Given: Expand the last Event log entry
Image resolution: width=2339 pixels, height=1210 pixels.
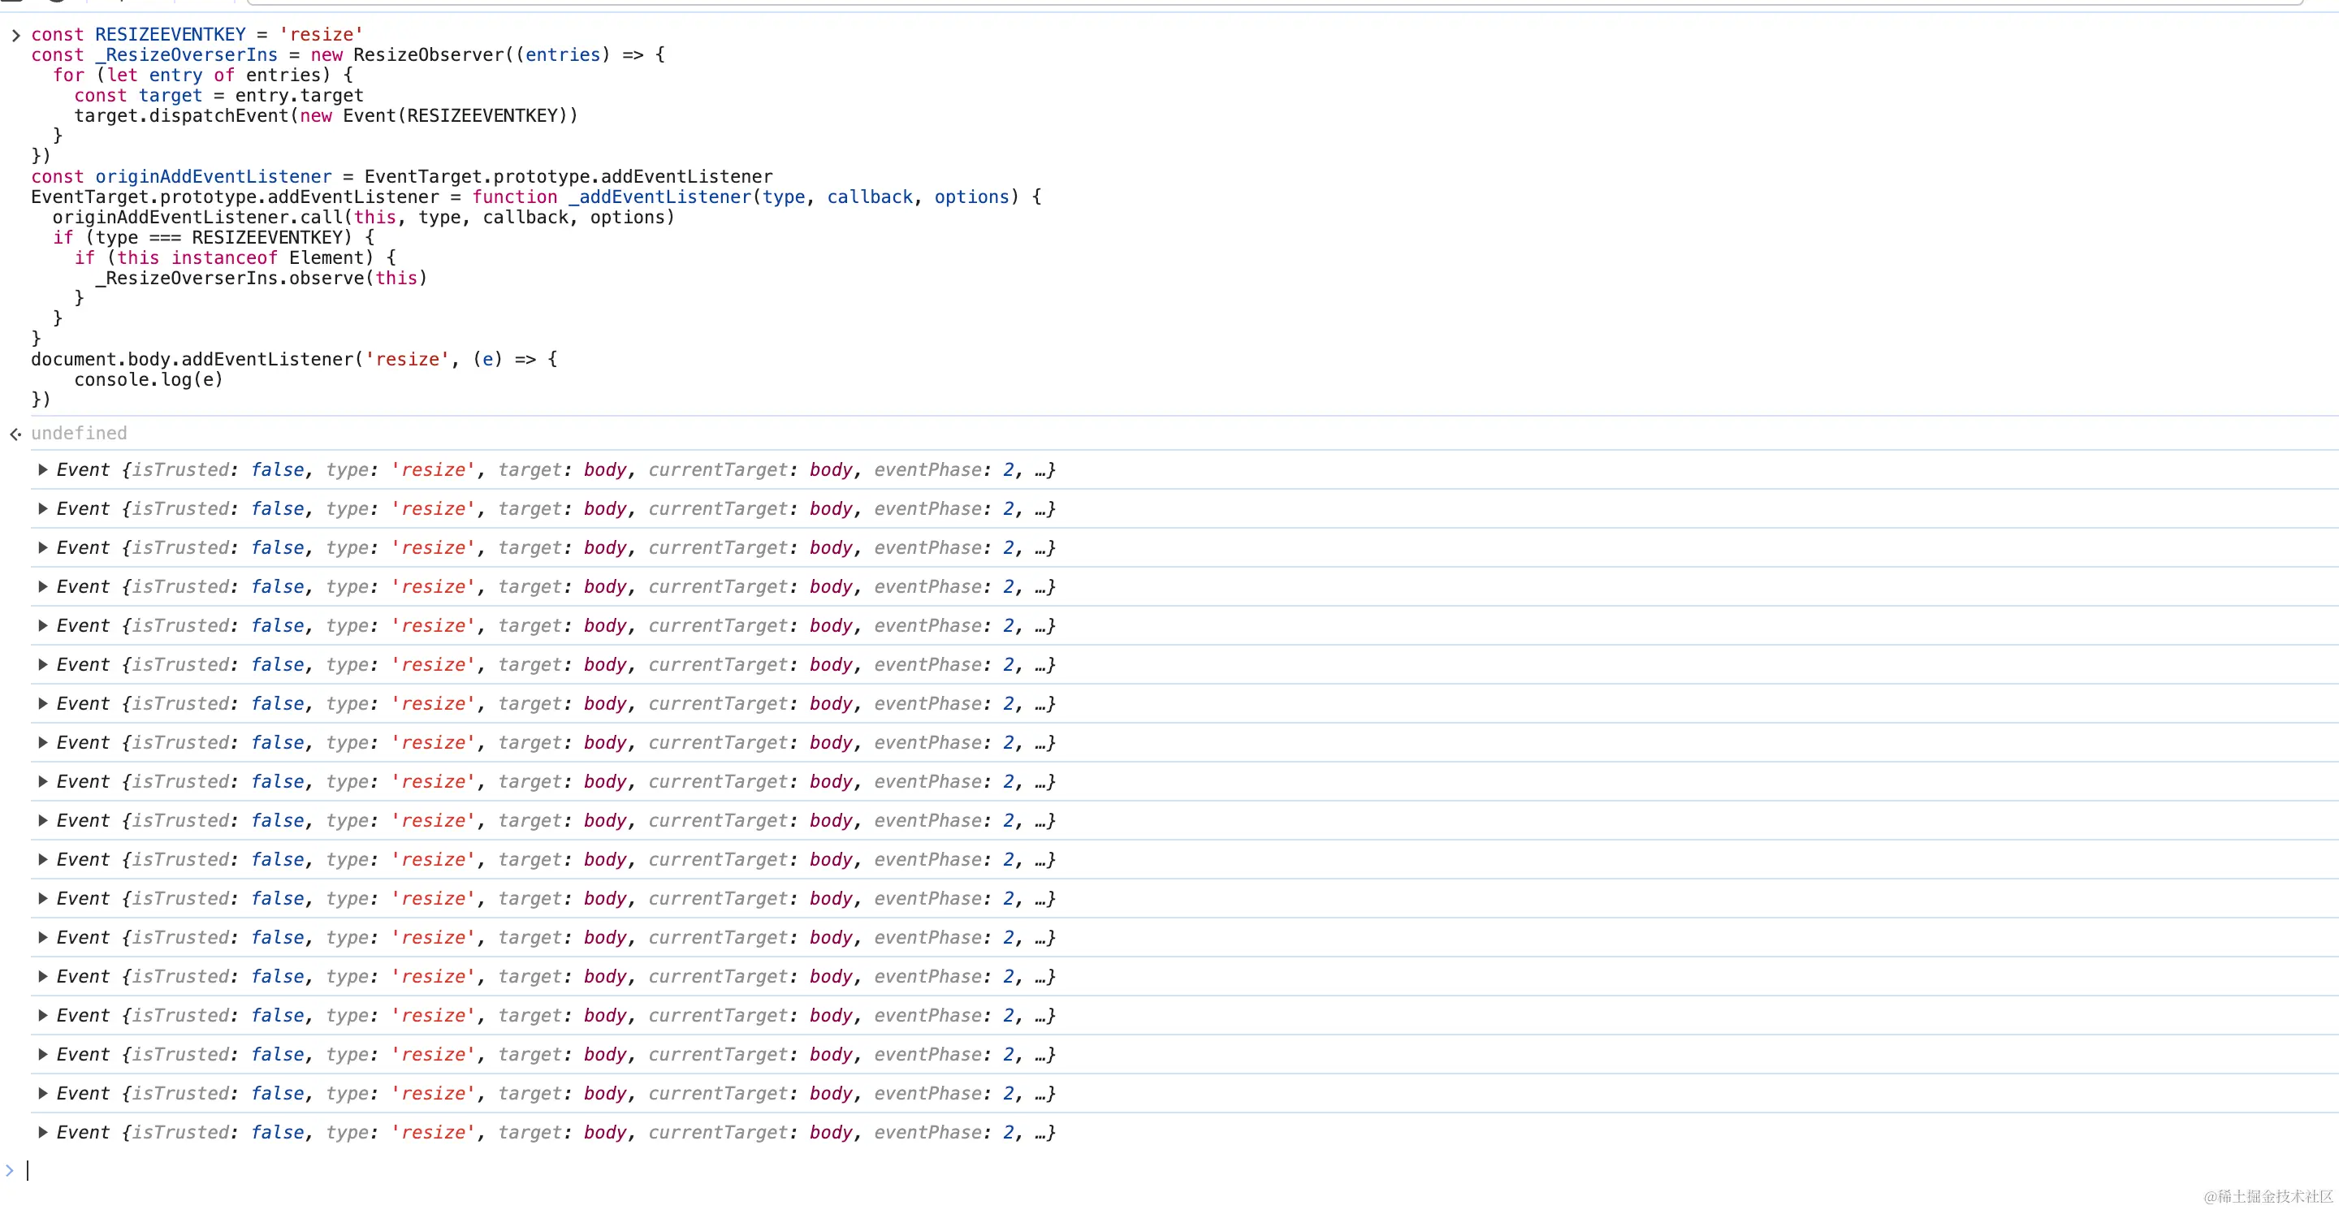Looking at the screenshot, I should pos(43,1133).
